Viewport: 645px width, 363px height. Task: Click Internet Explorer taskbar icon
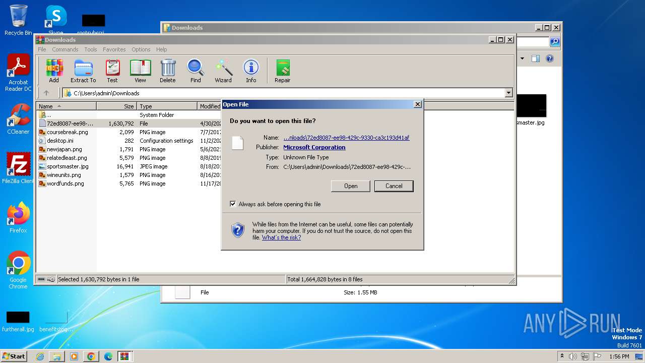[x=40, y=356]
